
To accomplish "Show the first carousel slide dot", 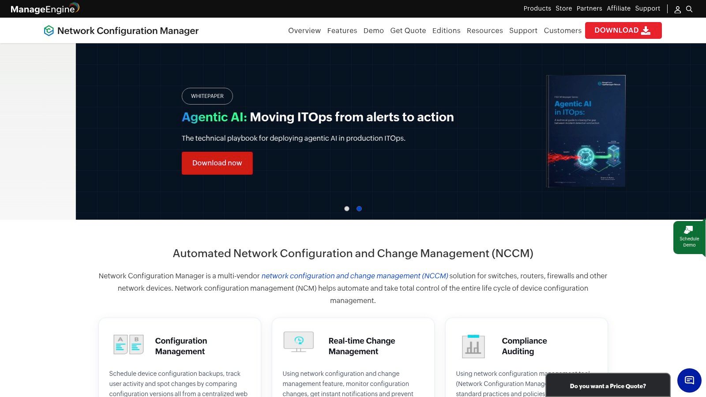I will pyautogui.click(x=347, y=209).
